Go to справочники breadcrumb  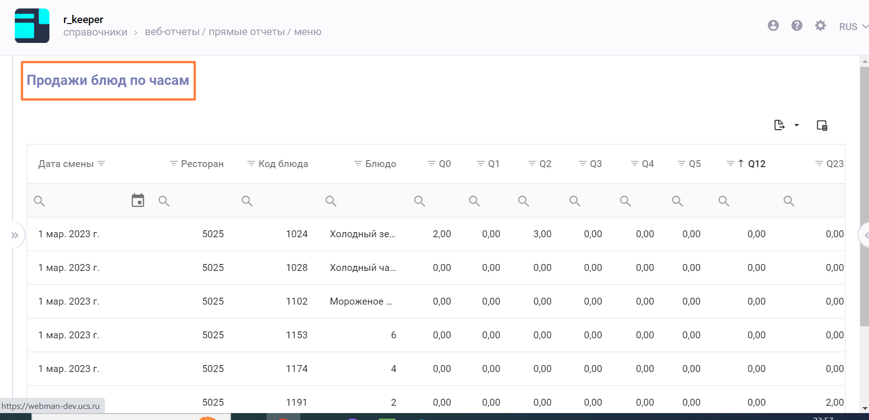pos(95,32)
